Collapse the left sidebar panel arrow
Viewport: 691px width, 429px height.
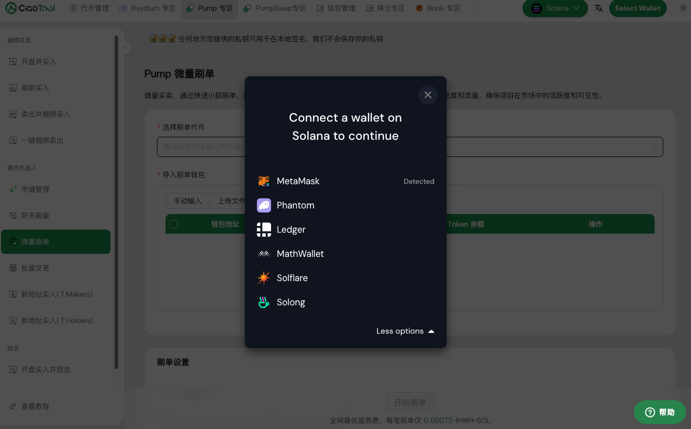(x=125, y=47)
